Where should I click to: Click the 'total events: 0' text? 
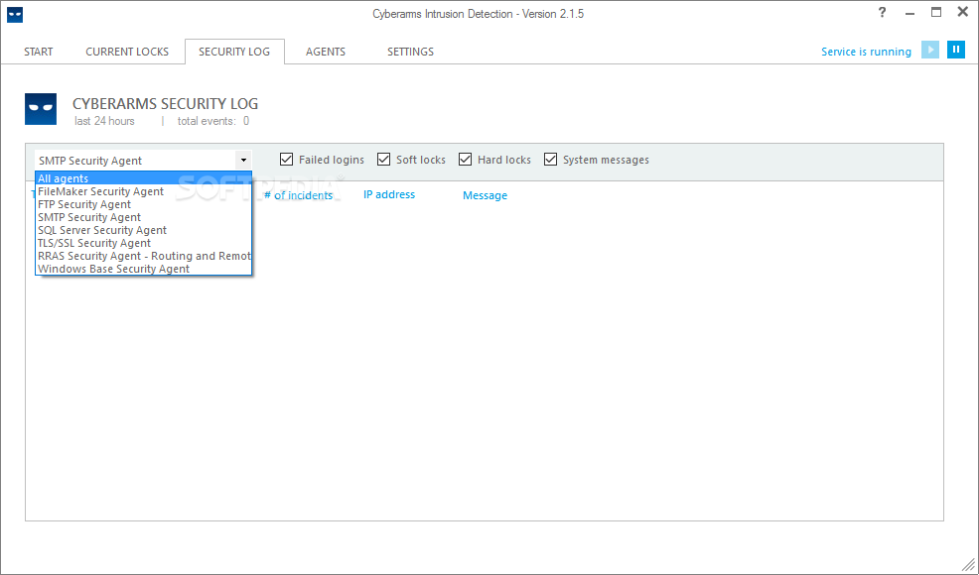coord(213,121)
